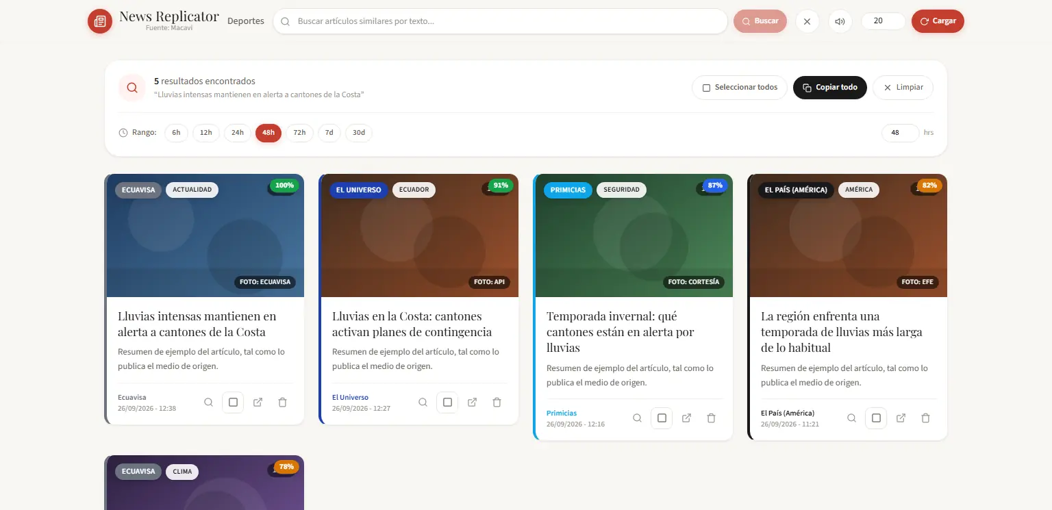Image resolution: width=1052 pixels, height=510 pixels.
Task: Click the Primicias source link in footer
Action: coord(562,413)
